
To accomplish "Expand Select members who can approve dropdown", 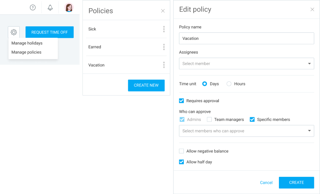I will [246, 131].
